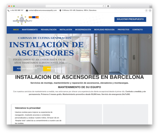Select the European Union flag
Image resolution: width=159 pixels, height=134 pixels.
tap(34, 17)
